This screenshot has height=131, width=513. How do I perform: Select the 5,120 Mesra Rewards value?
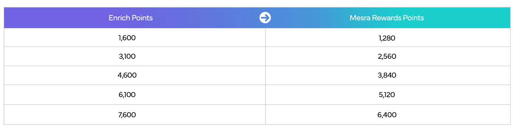(x=387, y=95)
